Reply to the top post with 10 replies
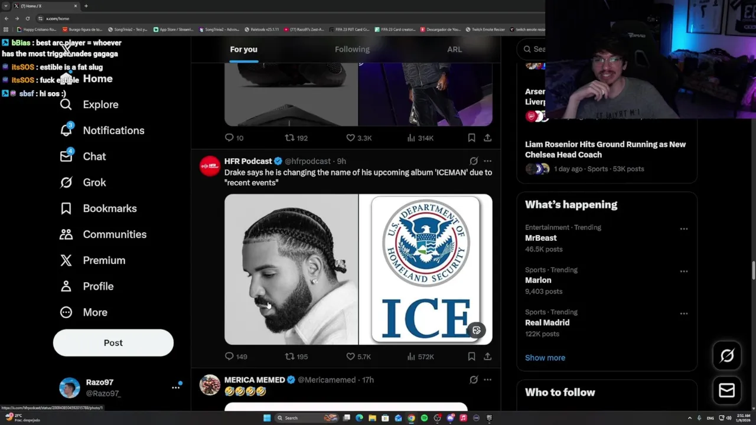756x425 pixels. [234, 138]
